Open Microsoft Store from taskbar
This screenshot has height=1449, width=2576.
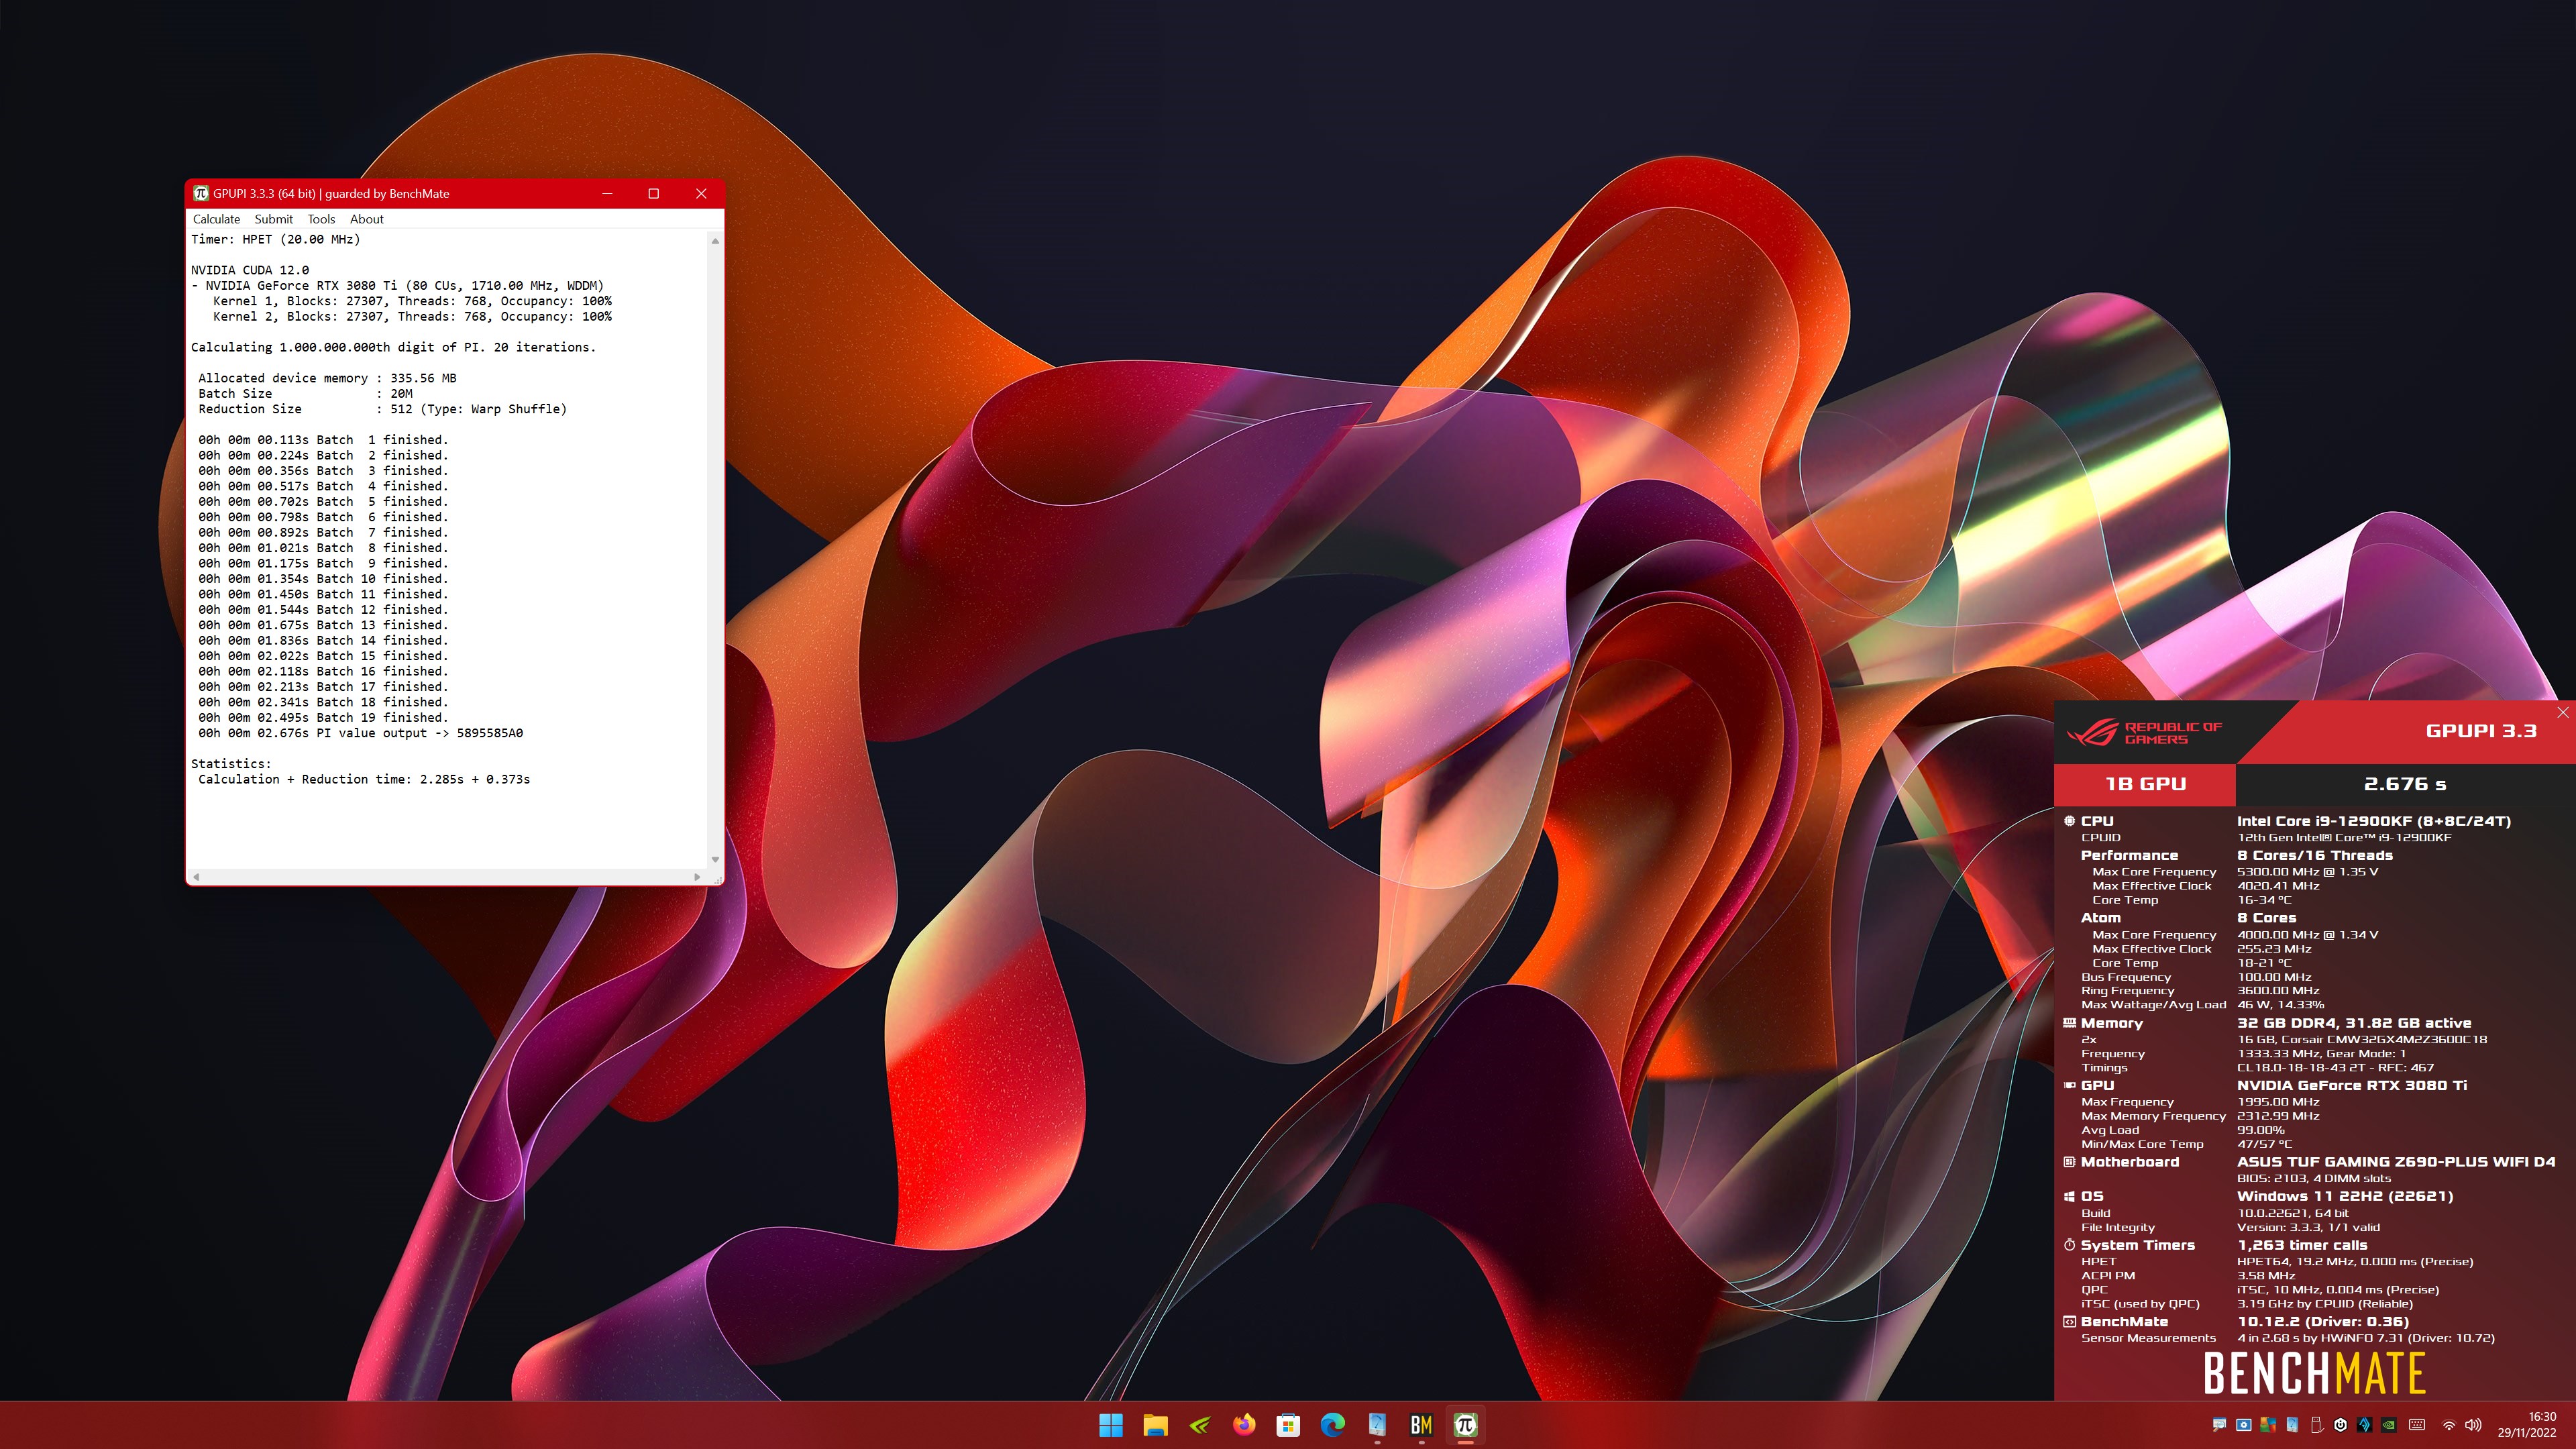1288,1425
